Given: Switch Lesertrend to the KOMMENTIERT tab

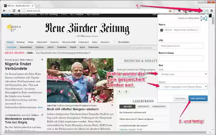Looking at the screenshot, I should [x=159, y=107].
